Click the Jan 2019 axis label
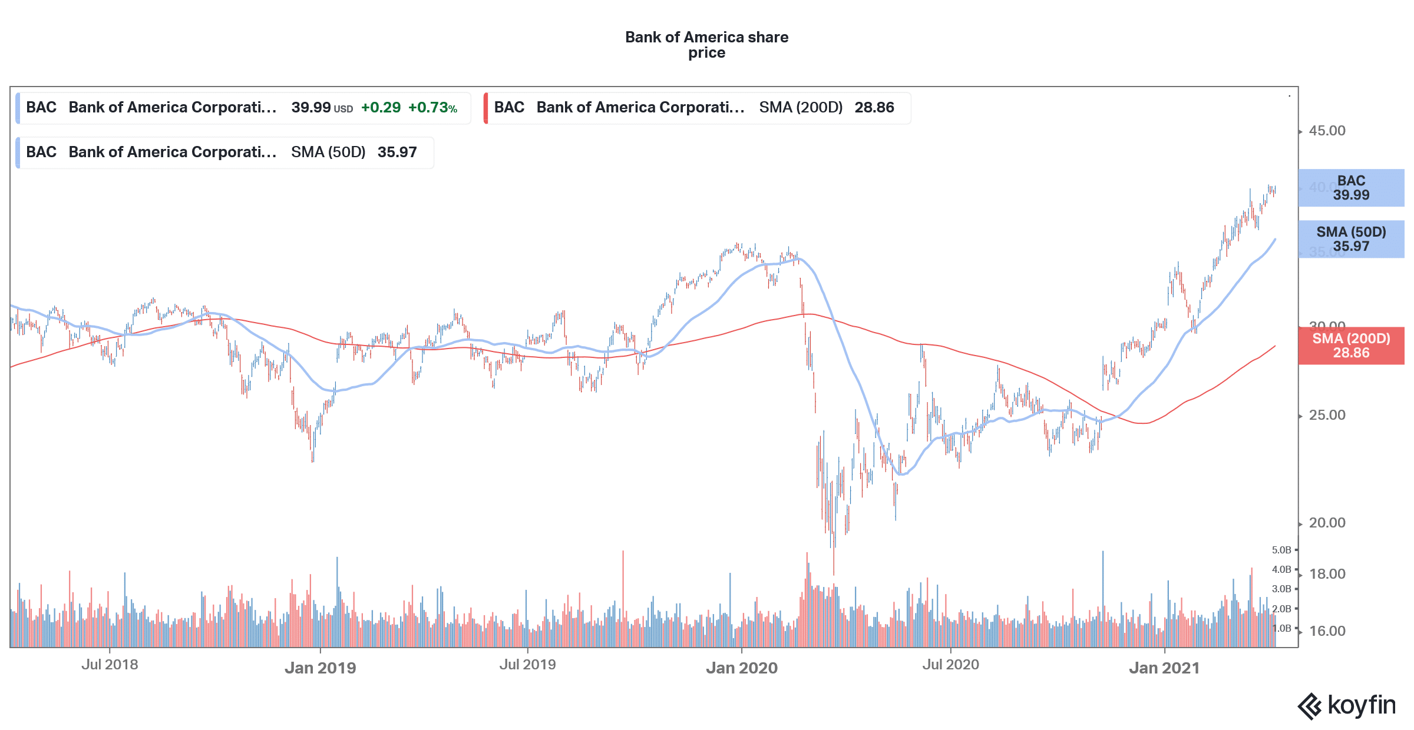This screenshot has width=1414, height=730. tap(321, 668)
